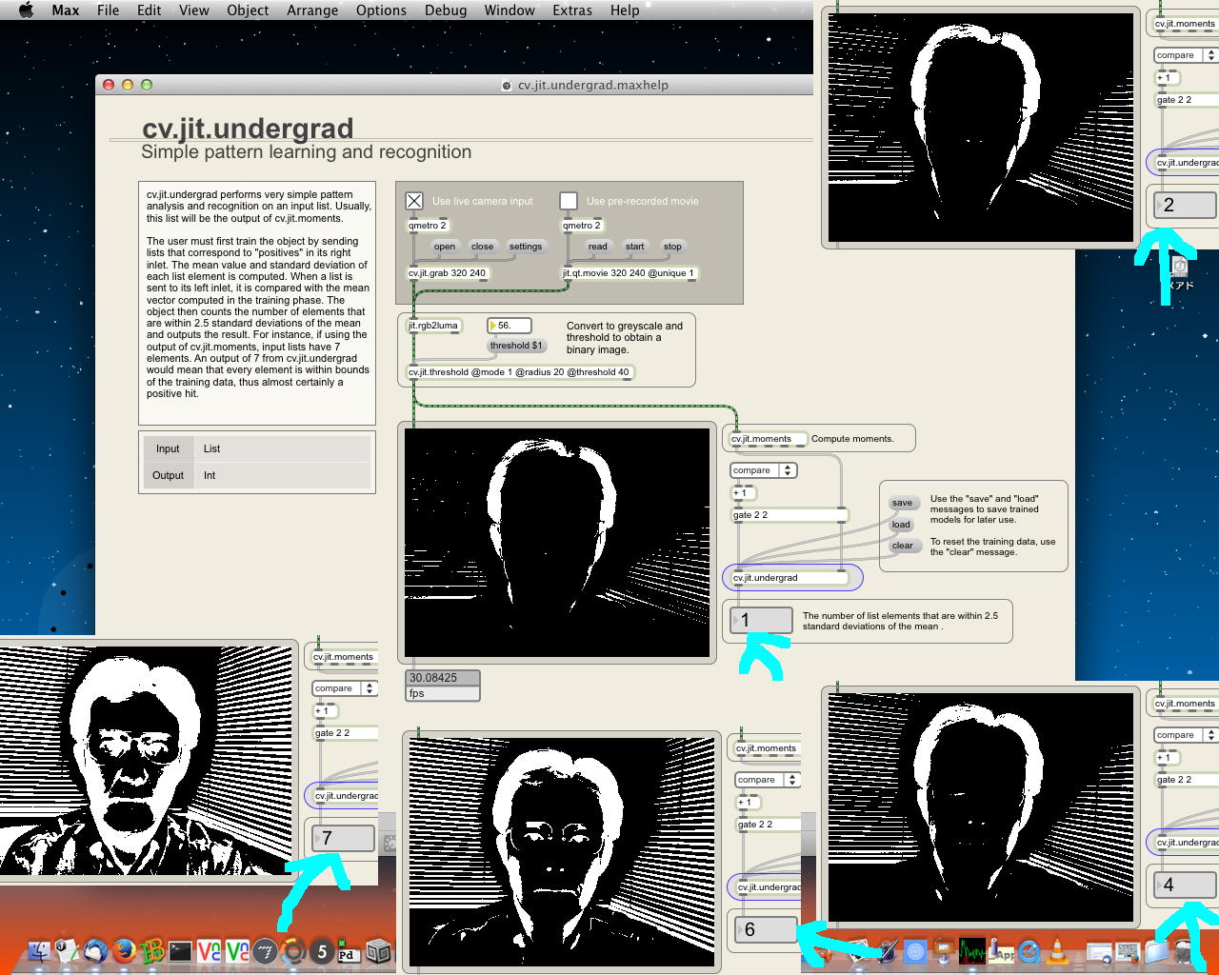The width and height of the screenshot is (1219, 975).
Task: Open Firefox from the dock
Action: 123,950
